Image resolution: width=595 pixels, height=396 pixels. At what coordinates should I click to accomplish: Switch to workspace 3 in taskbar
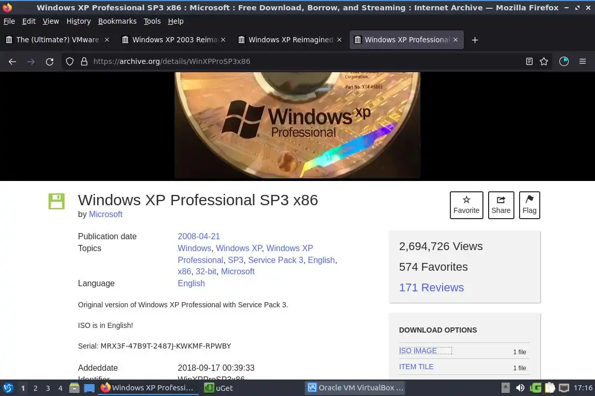48,388
